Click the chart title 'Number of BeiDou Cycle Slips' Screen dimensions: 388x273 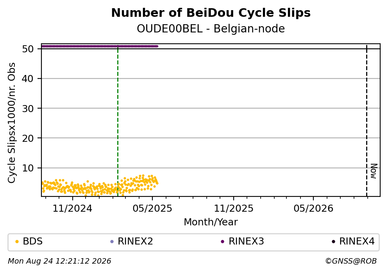[x=211, y=13]
